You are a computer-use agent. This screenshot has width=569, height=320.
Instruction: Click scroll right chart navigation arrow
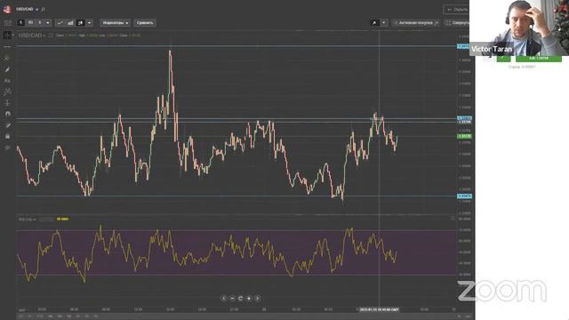coord(257,299)
